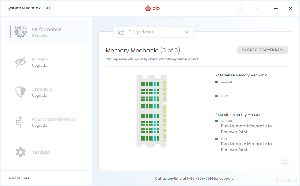Click the Password Manager upload icon
Viewport: 300px width, 186px height.
[20, 122]
